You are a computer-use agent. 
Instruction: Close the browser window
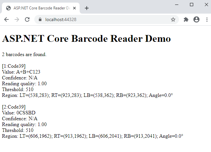pos(206,5)
